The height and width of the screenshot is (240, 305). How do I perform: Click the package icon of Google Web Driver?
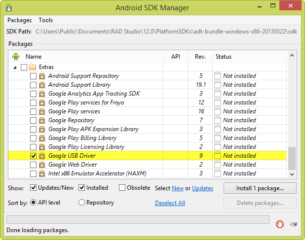coord(42,165)
